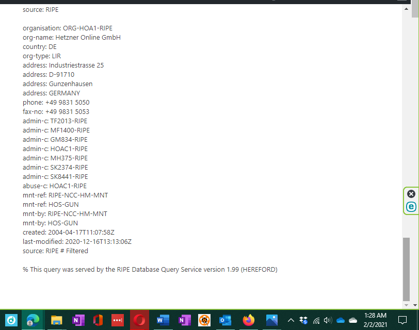Open the Windows notification center

pos(402,320)
